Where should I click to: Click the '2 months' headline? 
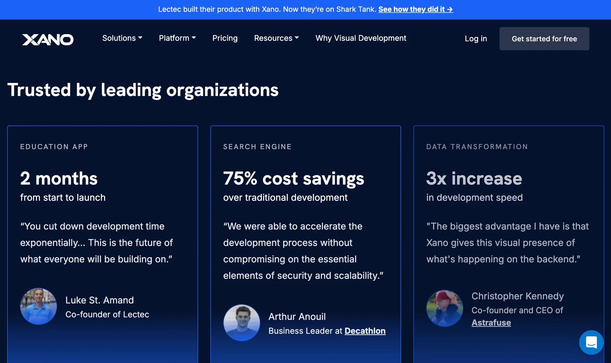pos(59,179)
